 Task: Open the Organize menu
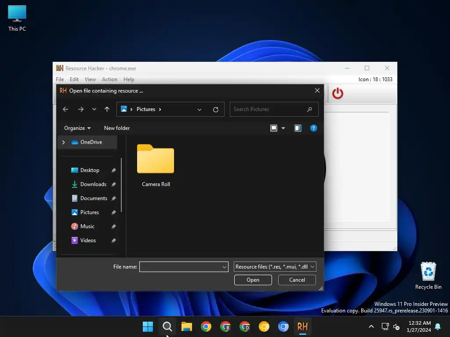pos(77,128)
